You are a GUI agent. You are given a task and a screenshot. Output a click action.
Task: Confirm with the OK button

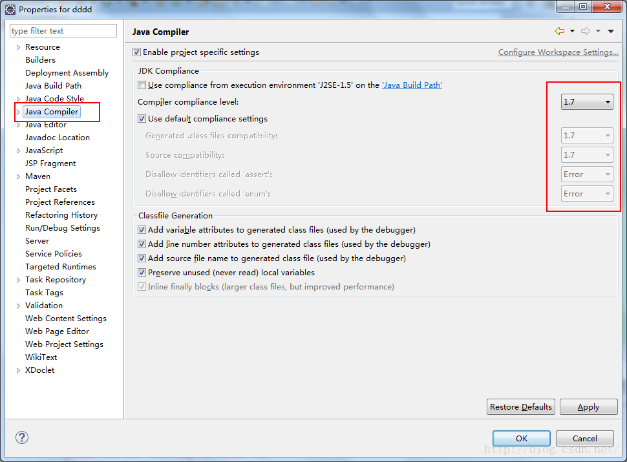522,439
